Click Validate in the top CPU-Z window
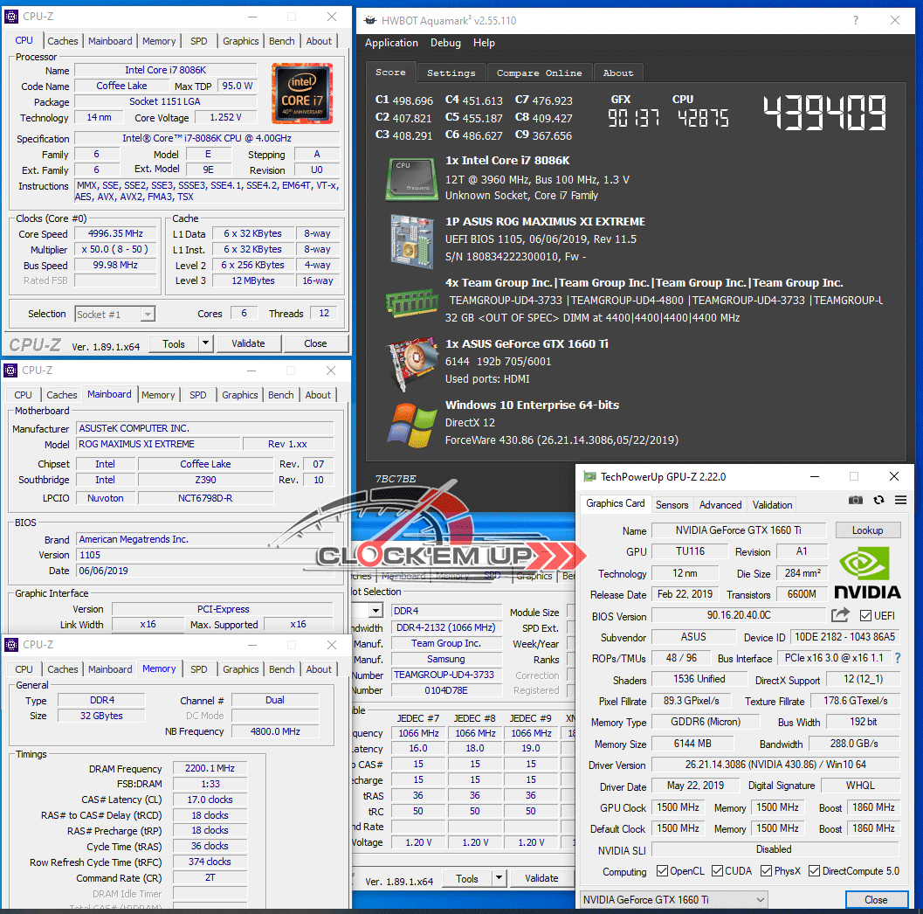This screenshot has height=914, width=923. [x=248, y=343]
